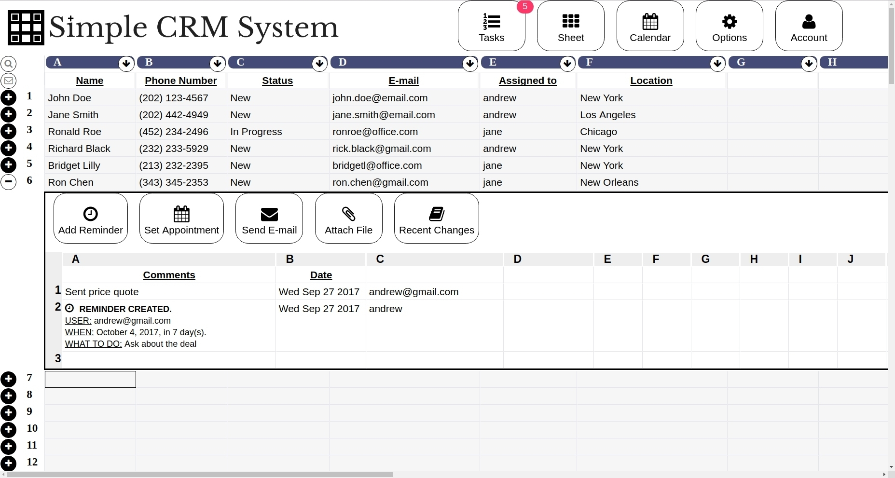Image resolution: width=895 pixels, height=478 pixels.
Task: Open column C Status dropdown arrow
Action: pos(319,63)
